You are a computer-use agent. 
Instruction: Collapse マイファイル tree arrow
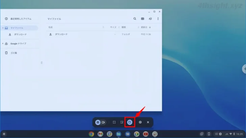point(3,28)
